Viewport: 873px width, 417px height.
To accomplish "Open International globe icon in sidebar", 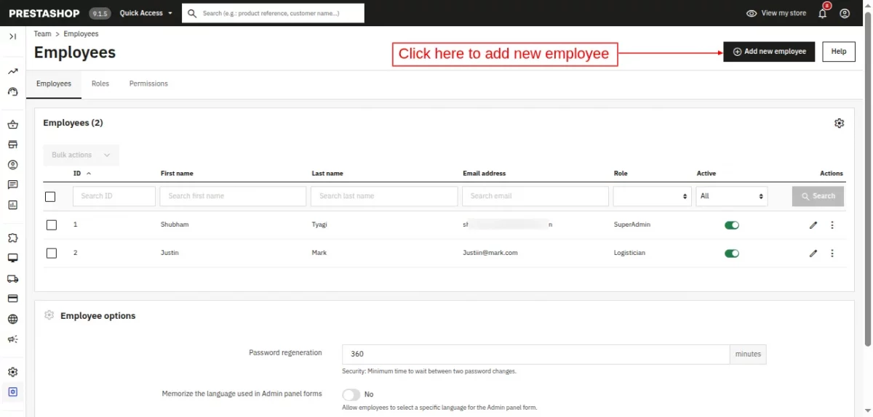I will 12,319.
